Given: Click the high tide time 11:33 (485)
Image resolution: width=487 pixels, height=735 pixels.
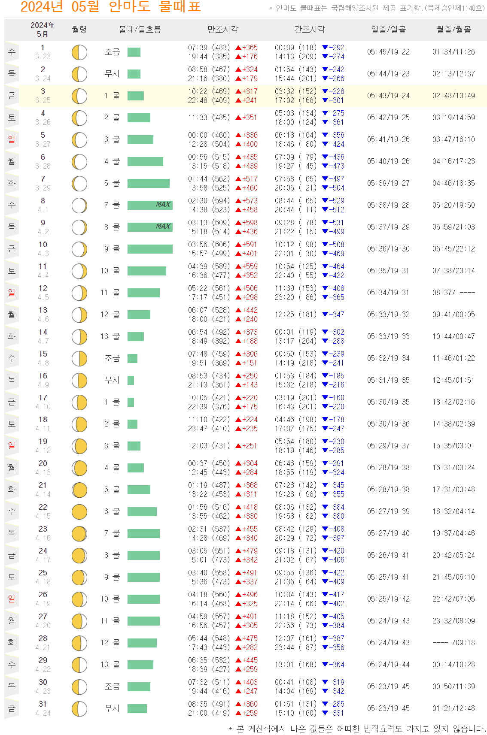Looking at the screenshot, I should [209, 118].
